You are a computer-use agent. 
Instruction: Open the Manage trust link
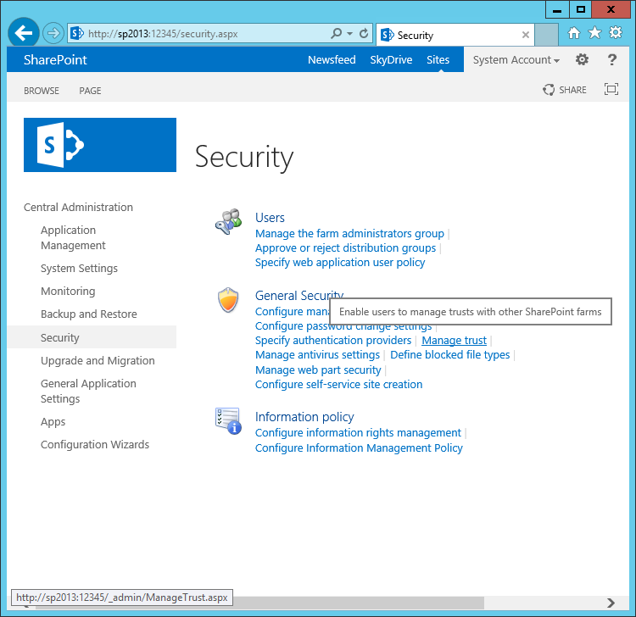click(454, 341)
